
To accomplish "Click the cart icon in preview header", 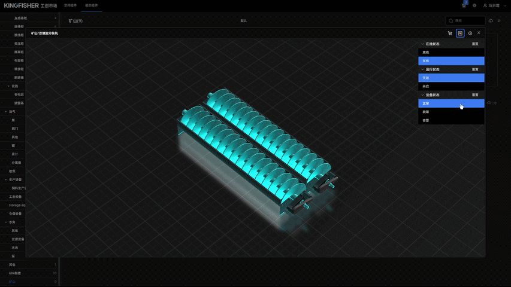I will point(450,33).
